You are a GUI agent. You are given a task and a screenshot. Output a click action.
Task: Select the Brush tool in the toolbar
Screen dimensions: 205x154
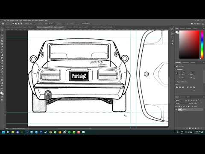point(2,52)
